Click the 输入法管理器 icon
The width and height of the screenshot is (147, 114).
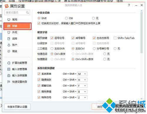(x=9, y=69)
